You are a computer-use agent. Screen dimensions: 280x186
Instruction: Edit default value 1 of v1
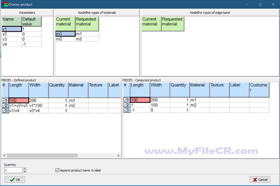coord(31,29)
